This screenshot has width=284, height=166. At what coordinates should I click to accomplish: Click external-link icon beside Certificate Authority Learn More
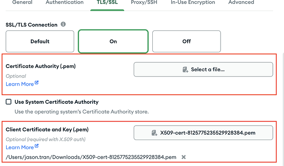[37, 83]
